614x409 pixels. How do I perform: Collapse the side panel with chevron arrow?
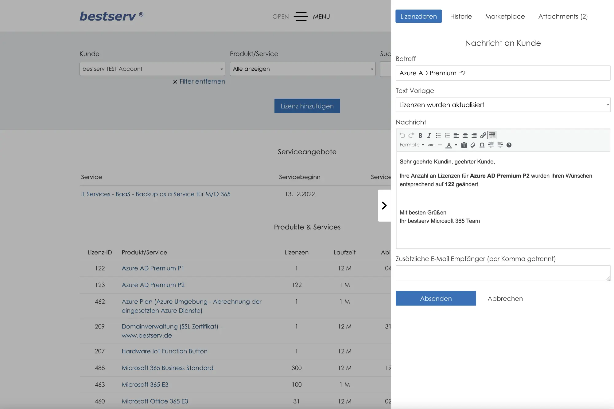pyautogui.click(x=384, y=206)
